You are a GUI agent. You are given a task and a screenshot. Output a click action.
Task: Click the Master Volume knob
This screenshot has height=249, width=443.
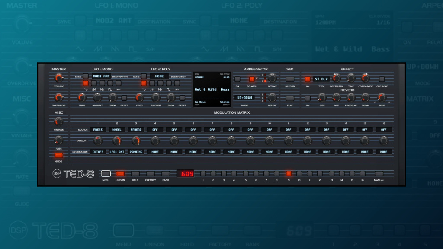58,78
